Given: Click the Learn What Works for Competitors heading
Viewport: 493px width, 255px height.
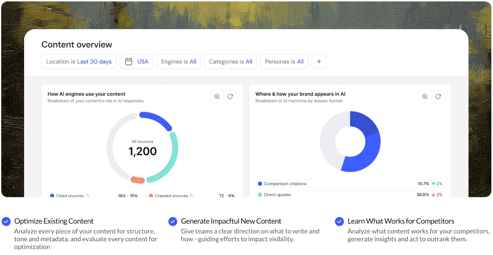Looking at the screenshot, I should 401,221.
